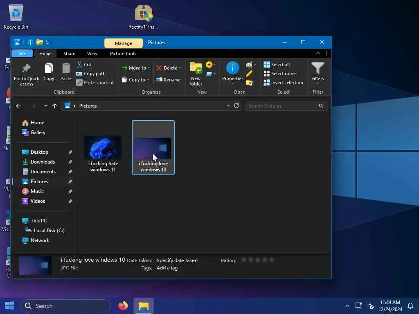Screen dimensions: 419x314
Task: Click the Properties icon in title bar toolbar
Action: (30, 43)
